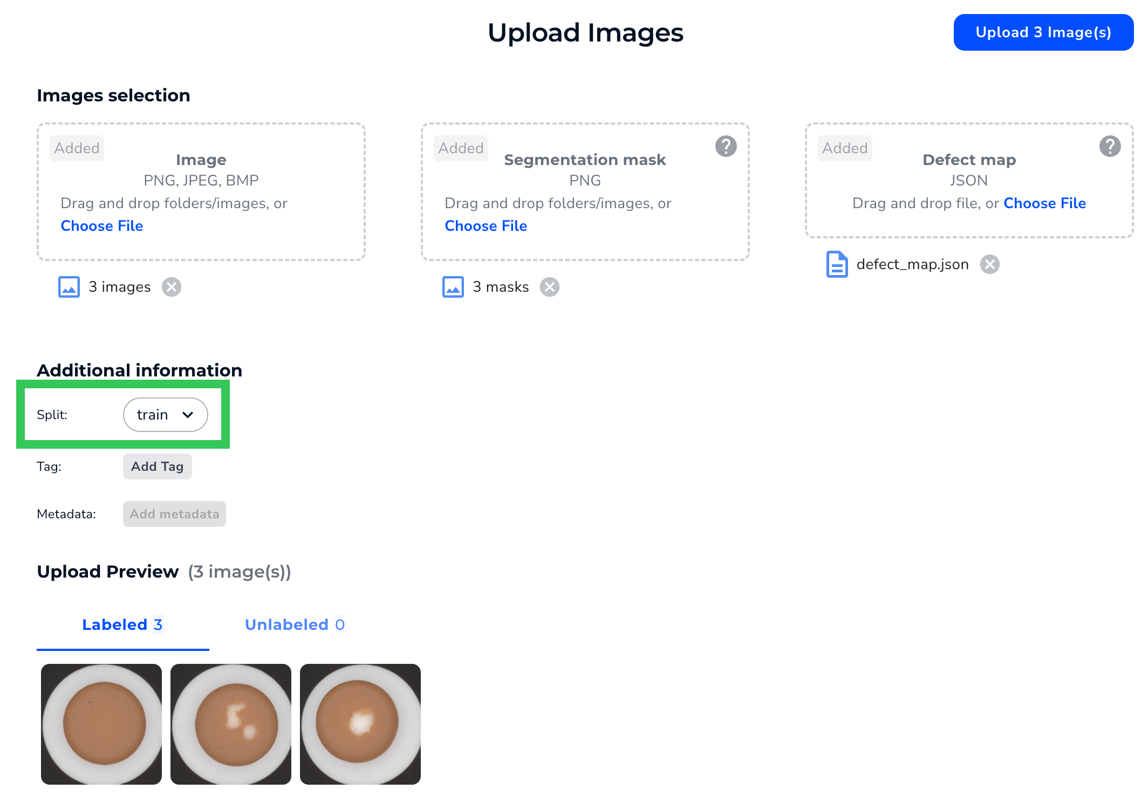
Task: Select the last preview thumbnail
Action: [360, 724]
